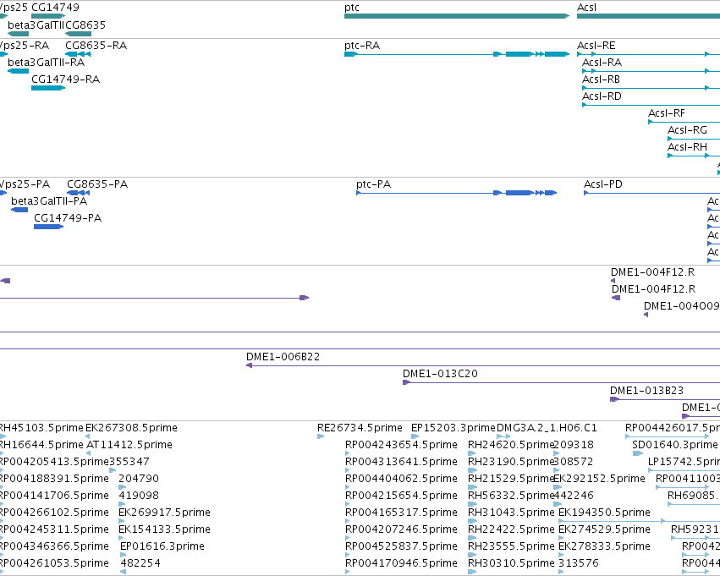
Task: Click the RH30310.5prime EST label
Action: (x=511, y=563)
